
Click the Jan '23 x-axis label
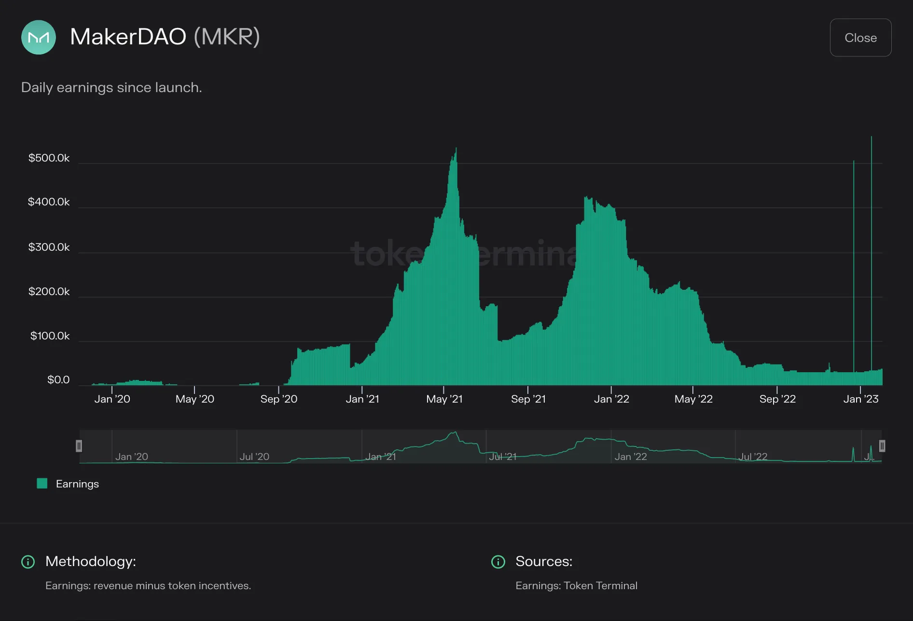(861, 399)
